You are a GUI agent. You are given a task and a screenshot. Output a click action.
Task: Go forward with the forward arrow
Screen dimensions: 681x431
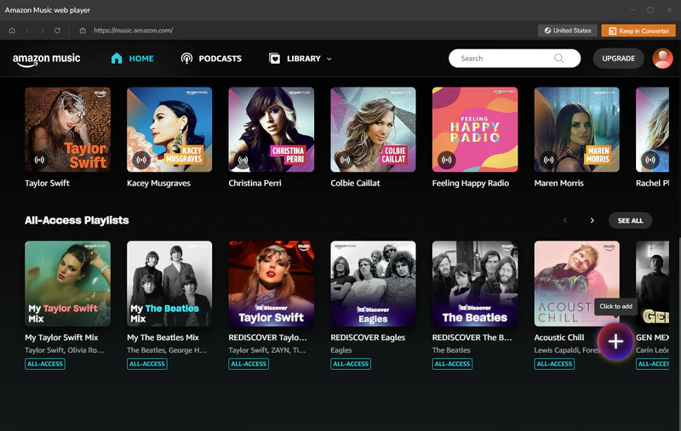[42, 31]
